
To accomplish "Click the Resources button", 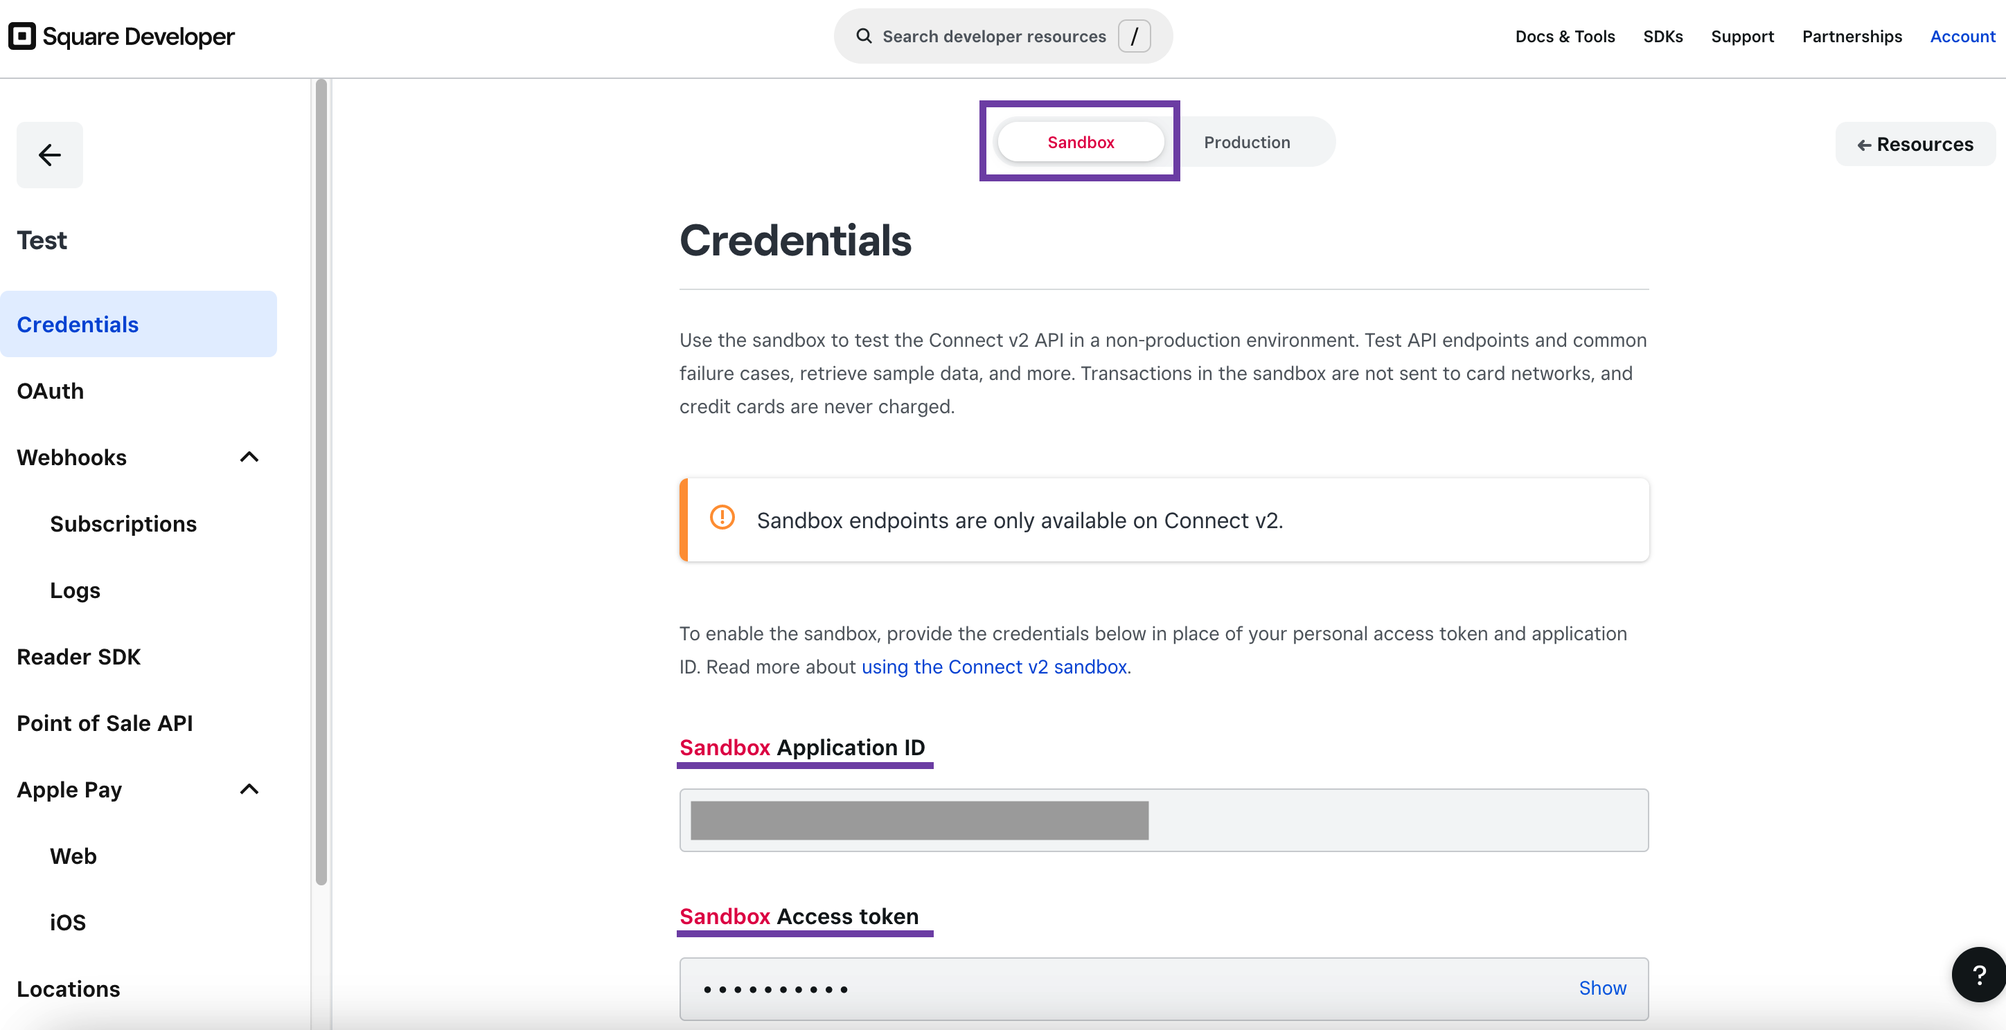I will click(x=1916, y=144).
